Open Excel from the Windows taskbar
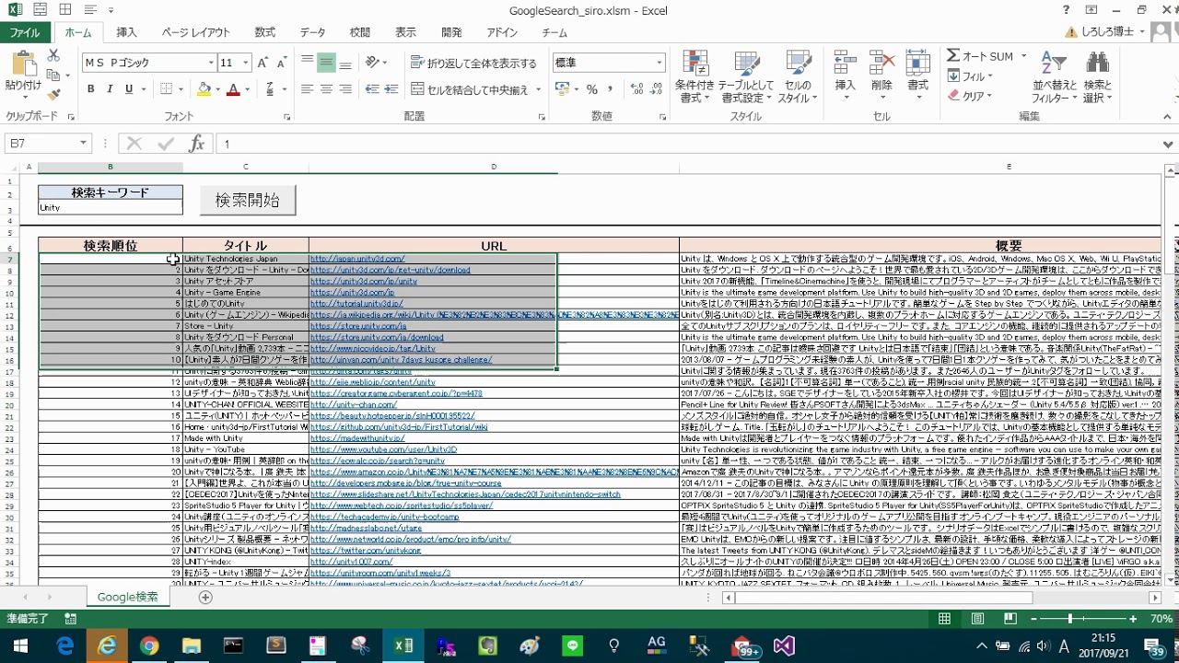 click(x=403, y=645)
